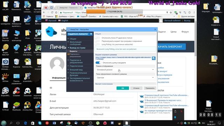
Task: Open Auslogics Disk Defrag shortcut
Action: tap(28, 50)
